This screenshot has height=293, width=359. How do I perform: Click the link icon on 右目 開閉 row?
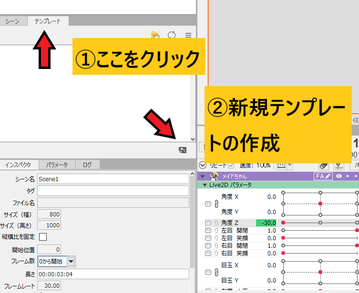click(x=216, y=246)
